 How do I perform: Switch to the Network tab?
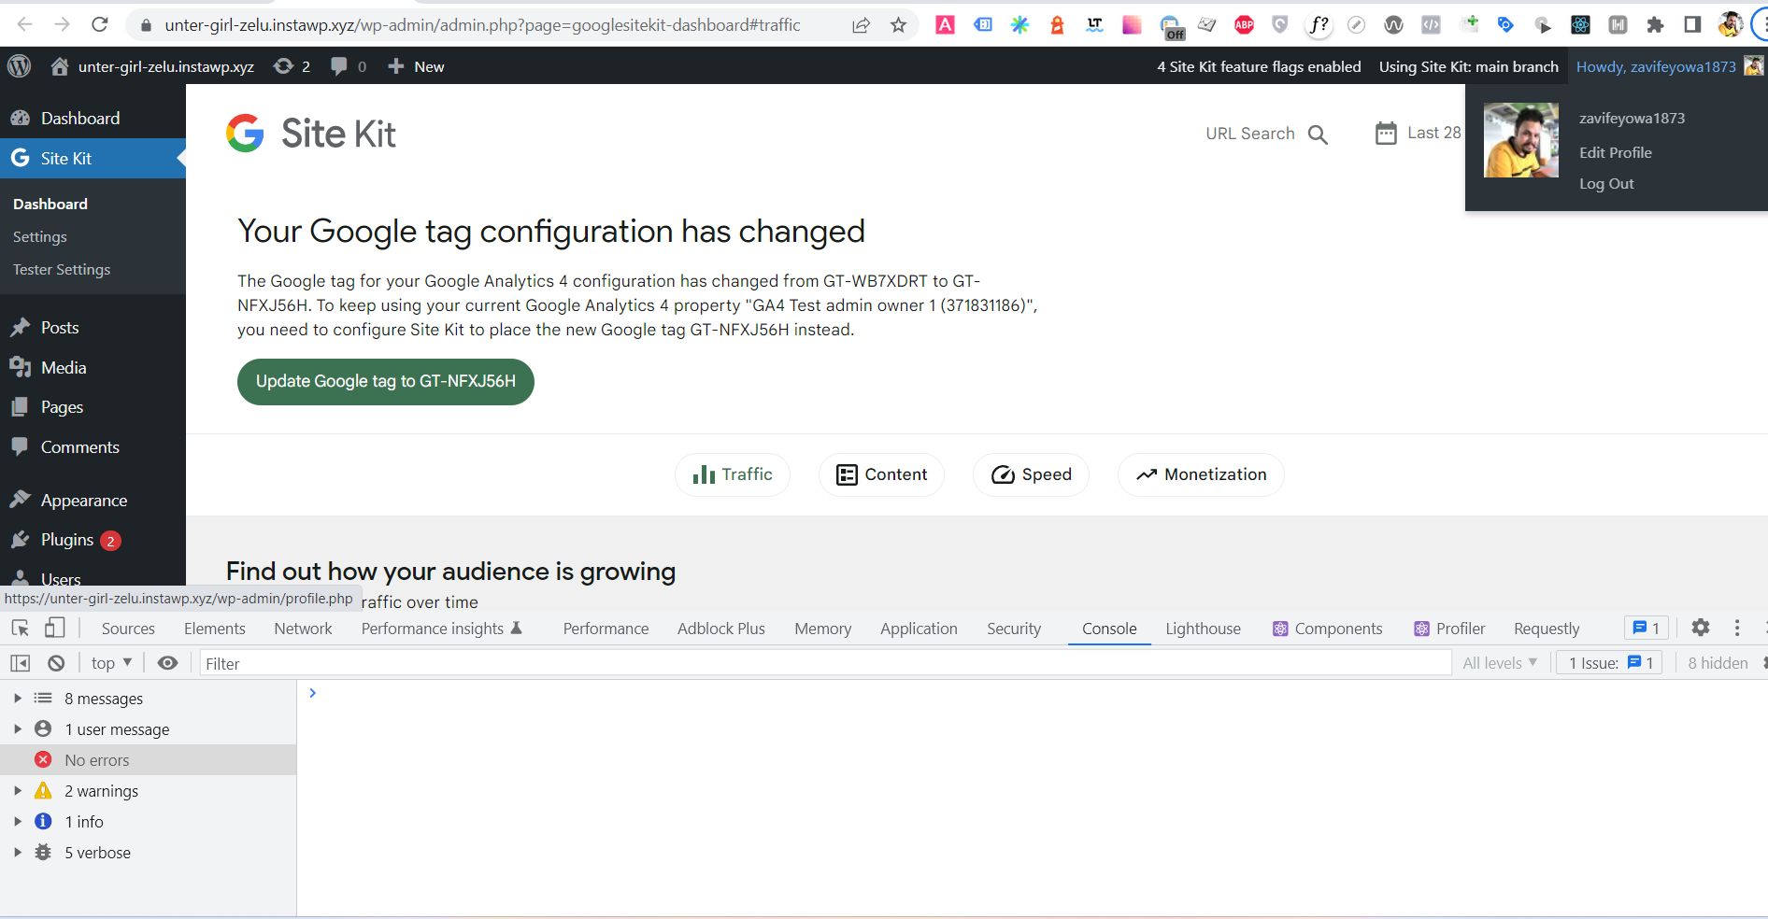coord(303,628)
